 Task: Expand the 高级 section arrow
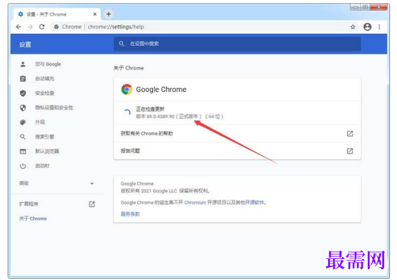(x=92, y=184)
